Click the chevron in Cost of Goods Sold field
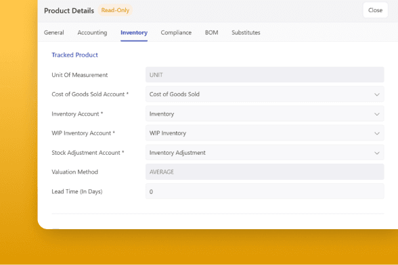The width and height of the screenshot is (398, 265). (376, 95)
